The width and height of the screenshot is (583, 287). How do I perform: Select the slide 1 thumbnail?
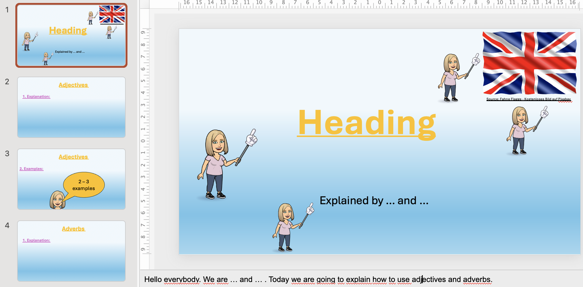point(71,35)
